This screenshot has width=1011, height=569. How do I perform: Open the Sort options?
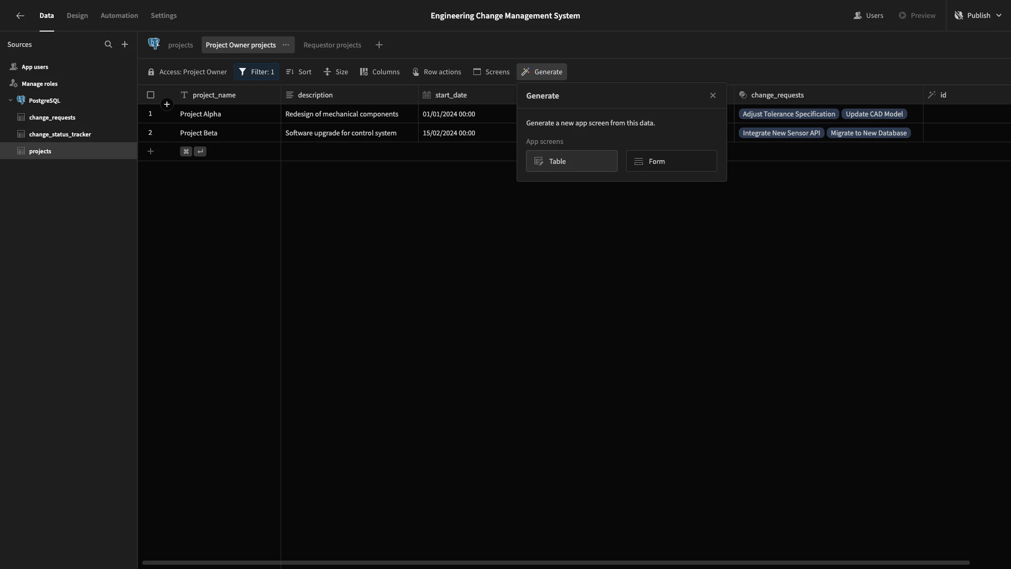tap(299, 72)
